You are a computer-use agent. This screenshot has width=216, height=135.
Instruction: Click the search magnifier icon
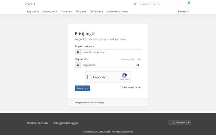[x=135, y=4]
